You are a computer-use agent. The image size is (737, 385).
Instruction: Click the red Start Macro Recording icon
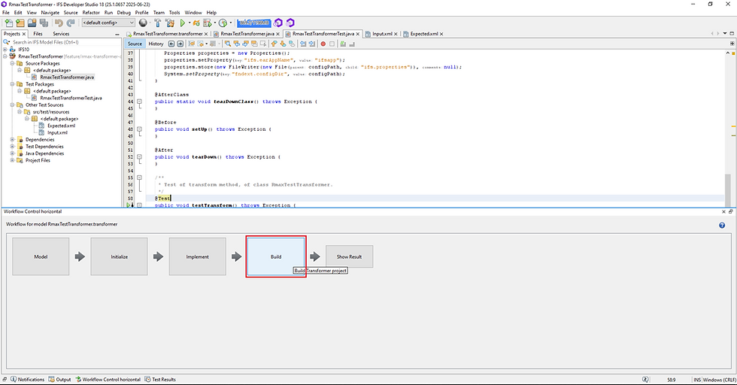coord(323,44)
